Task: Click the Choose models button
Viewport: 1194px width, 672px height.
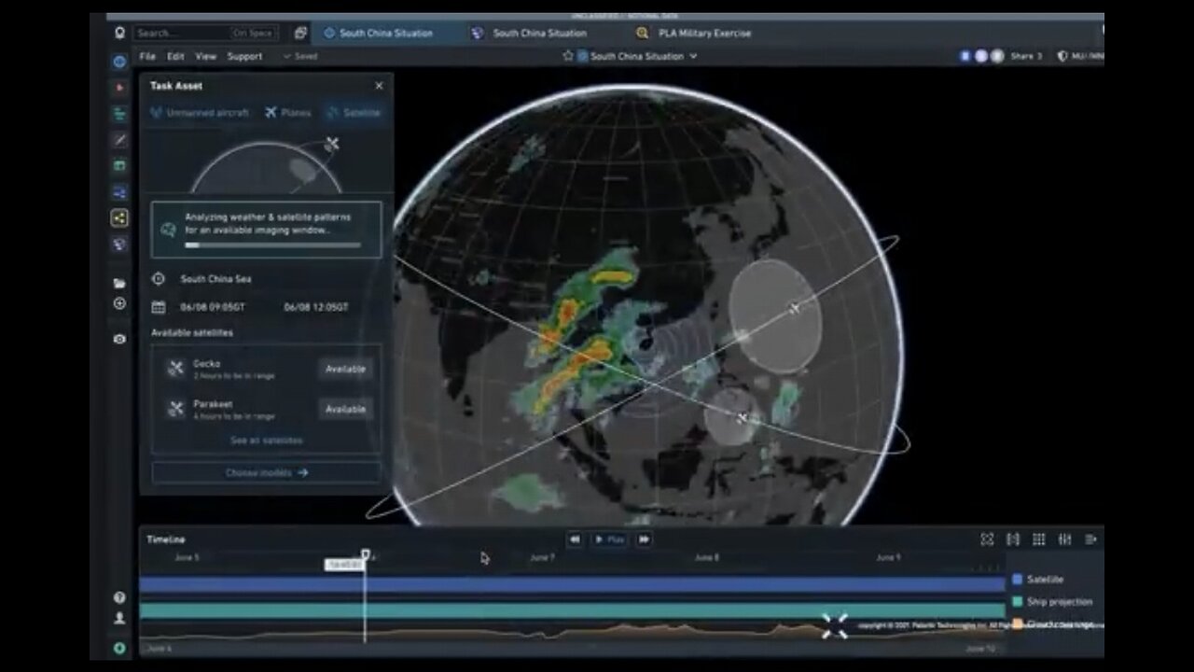Action: [266, 472]
